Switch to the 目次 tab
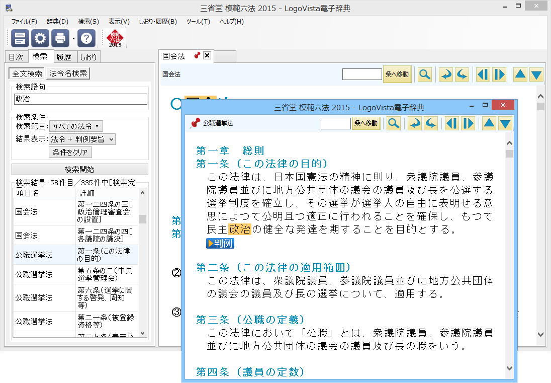Screen dimensions: 551x383 click(16, 57)
